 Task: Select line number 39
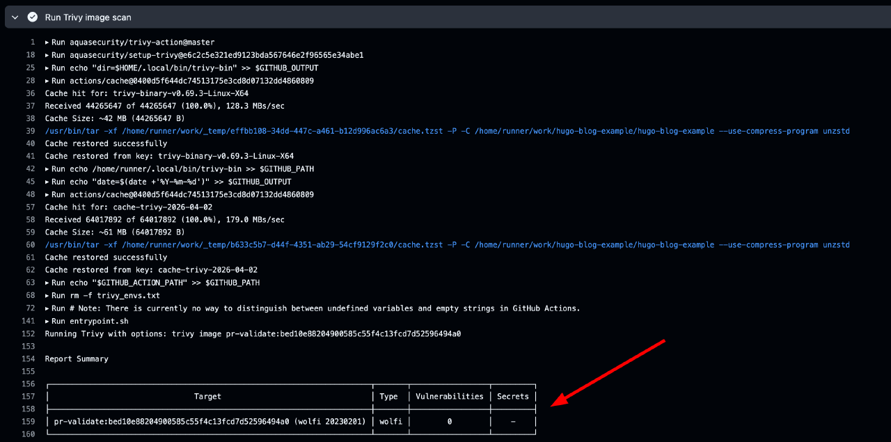31,131
